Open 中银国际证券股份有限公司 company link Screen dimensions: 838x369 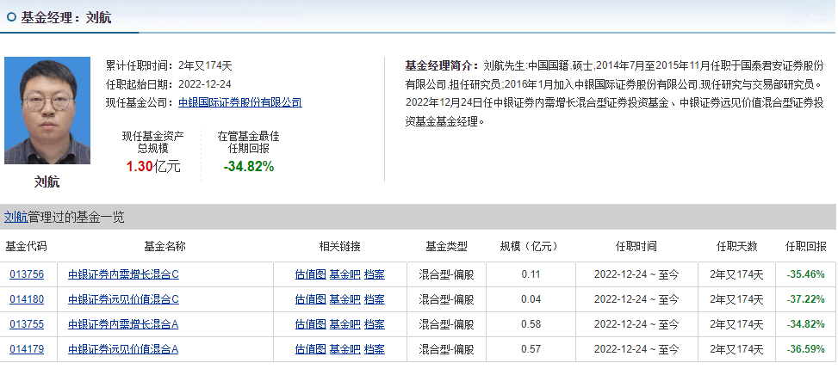coord(240,102)
